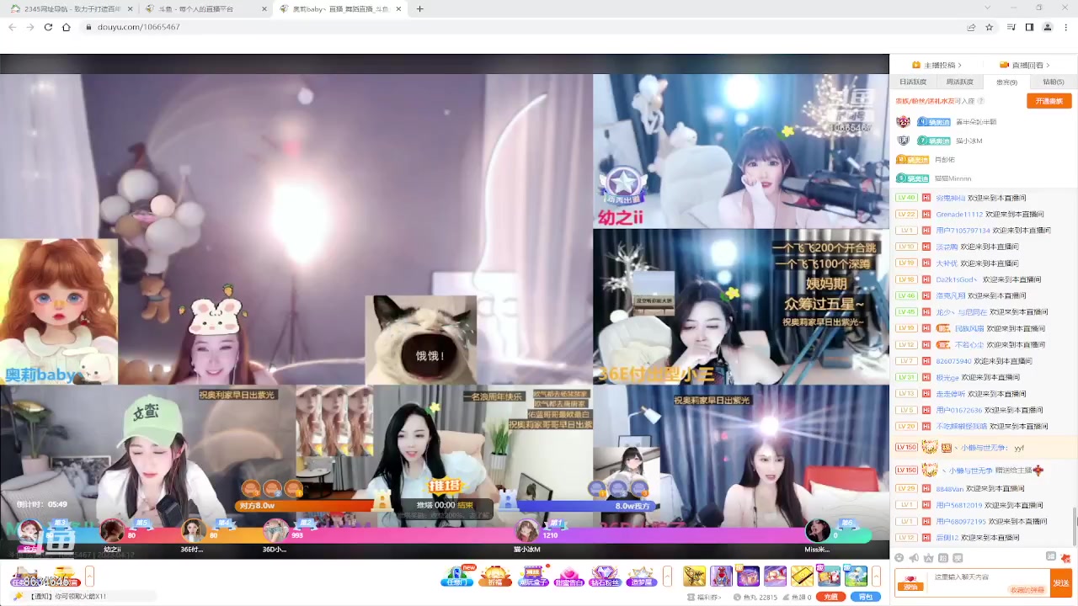Open the 主播投稿 section
This screenshot has width=1078, height=606.
click(x=938, y=65)
